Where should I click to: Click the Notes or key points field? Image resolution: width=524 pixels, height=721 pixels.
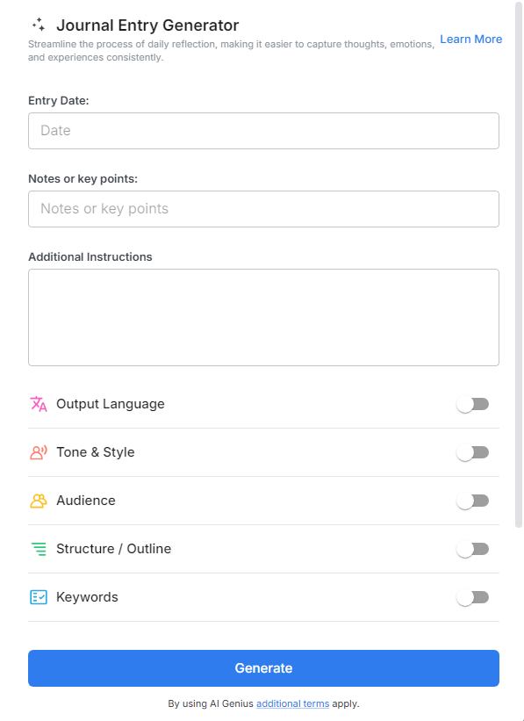[x=263, y=208]
